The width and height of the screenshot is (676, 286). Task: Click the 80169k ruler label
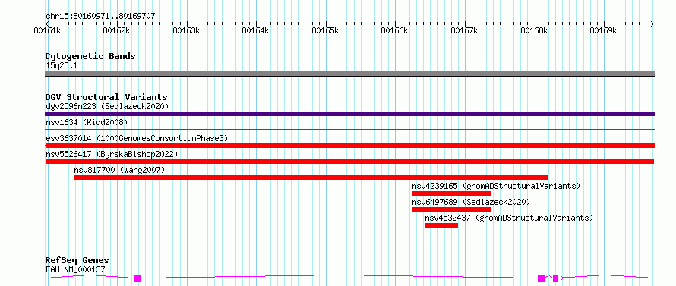tap(604, 30)
